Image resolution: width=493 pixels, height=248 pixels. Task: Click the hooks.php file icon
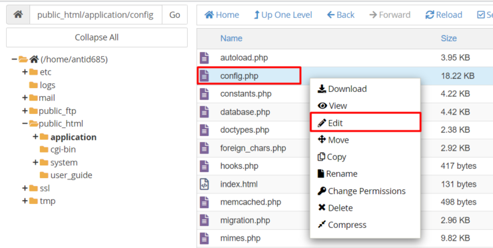[x=205, y=166]
